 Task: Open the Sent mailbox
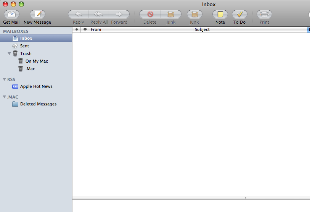coord(36,46)
